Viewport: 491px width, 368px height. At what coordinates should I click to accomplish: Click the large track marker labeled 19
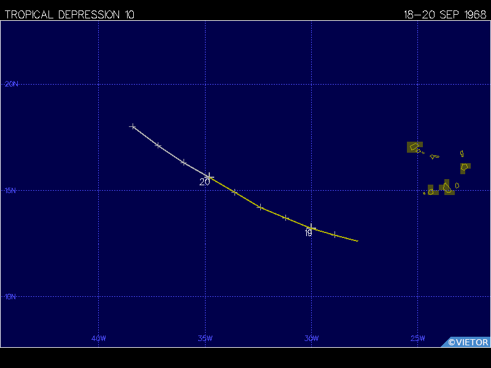(311, 228)
